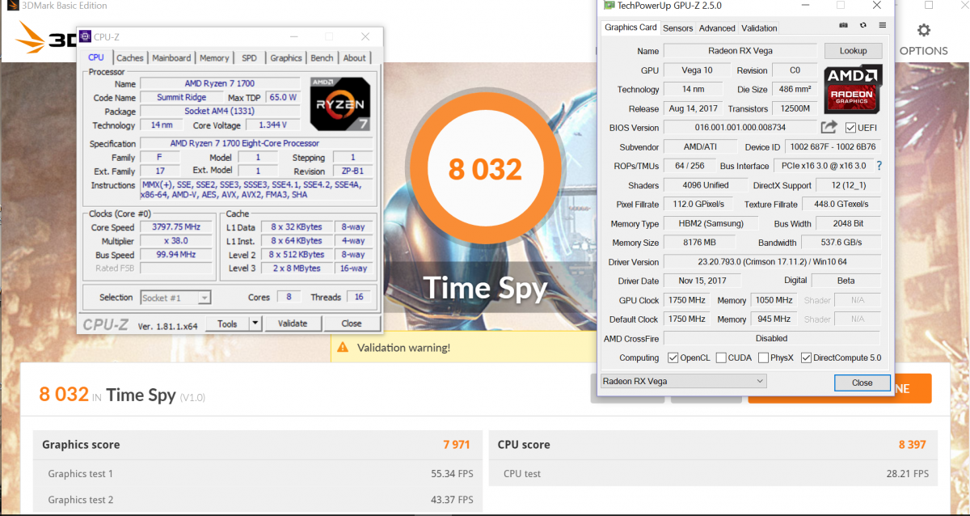Click the Lookup button in GPU-Z
970x516 pixels.
coord(853,50)
